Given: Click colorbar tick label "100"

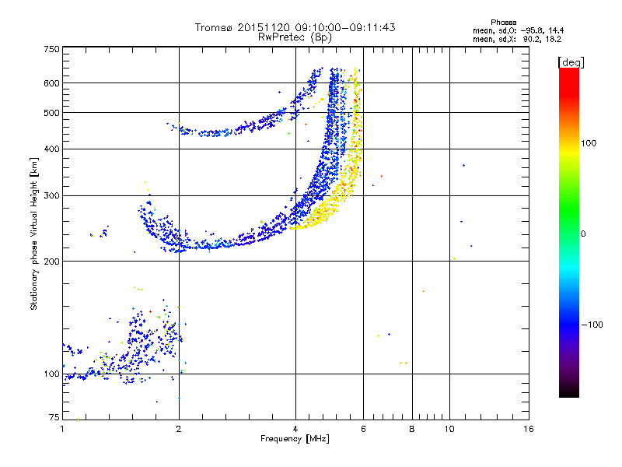Looking at the screenshot, I should tap(589, 143).
